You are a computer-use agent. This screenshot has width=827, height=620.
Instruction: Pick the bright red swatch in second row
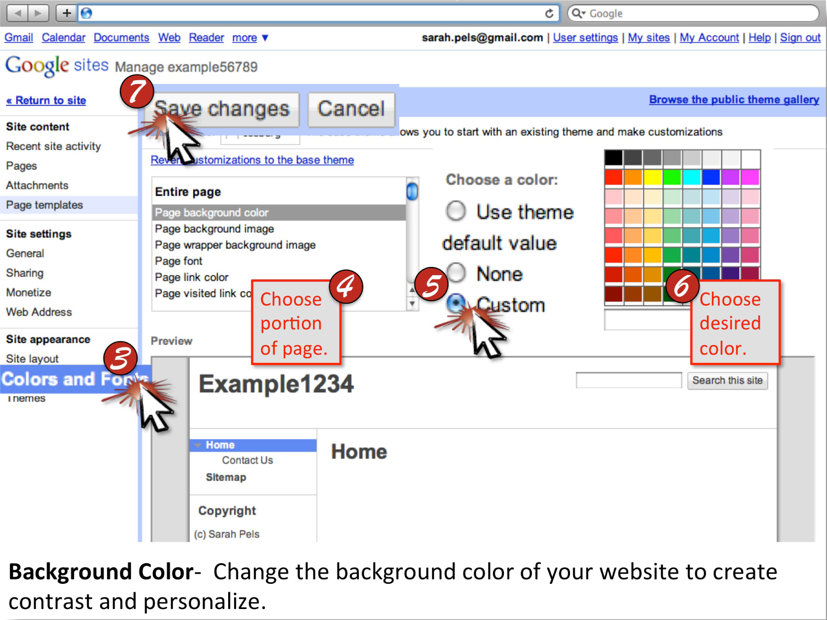click(614, 177)
